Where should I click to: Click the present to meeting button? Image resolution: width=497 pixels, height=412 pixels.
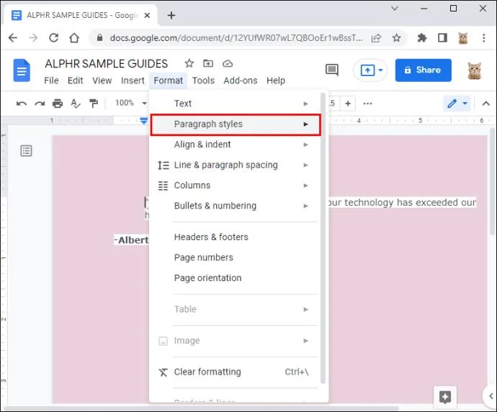click(367, 70)
